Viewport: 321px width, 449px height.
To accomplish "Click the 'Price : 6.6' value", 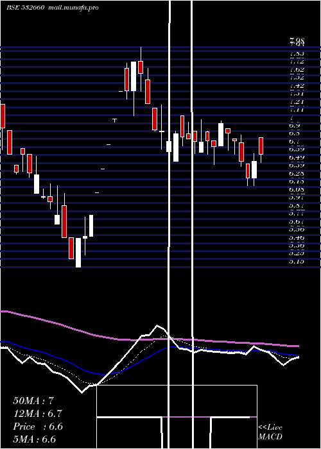I will pos(37,427).
